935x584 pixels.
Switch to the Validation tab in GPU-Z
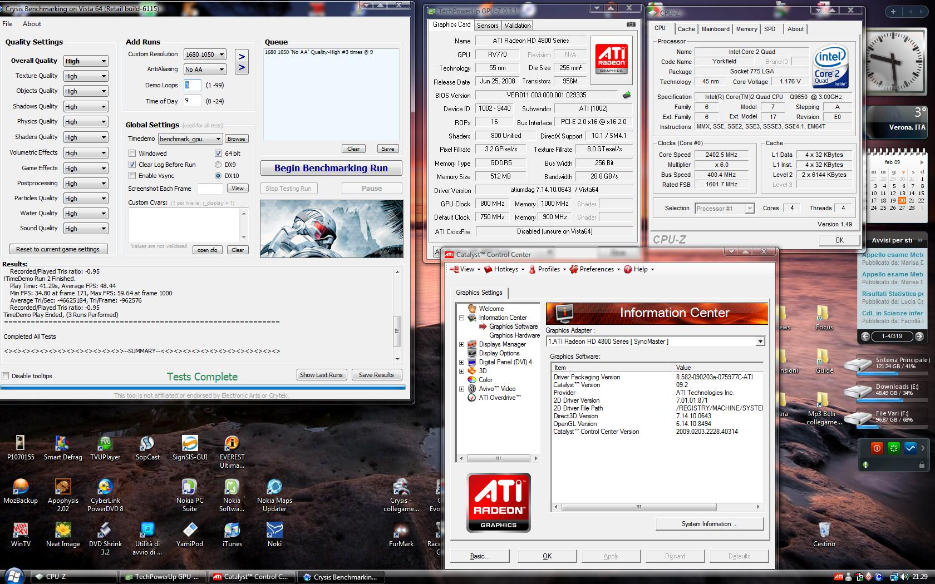tap(518, 26)
